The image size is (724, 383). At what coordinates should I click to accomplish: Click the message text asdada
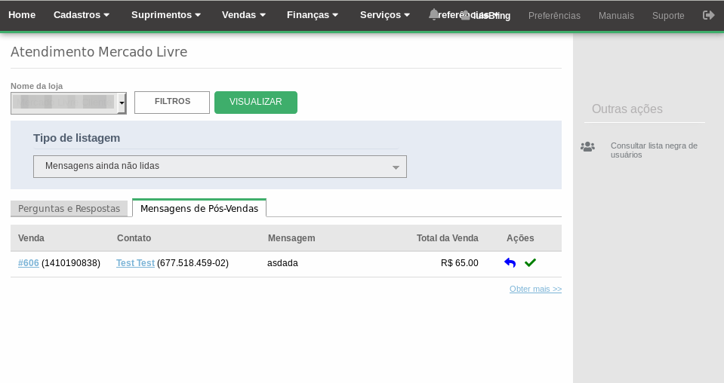pyautogui.click(x=282, y=263)
